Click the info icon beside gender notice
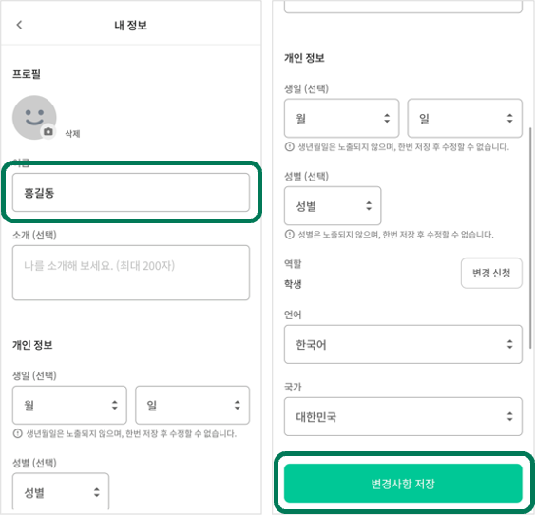Viewport: 535px width, 515px height. [x=289, y=235]
